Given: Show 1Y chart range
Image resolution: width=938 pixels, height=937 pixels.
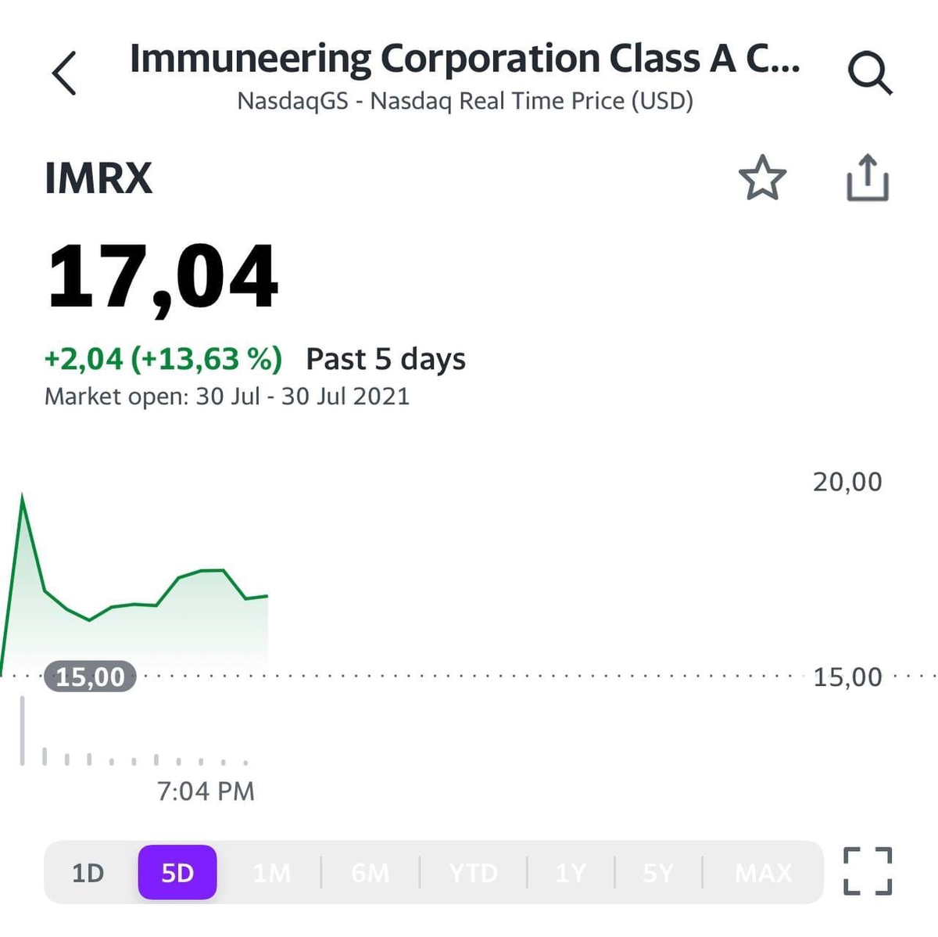Looking at the screenshot, I should pyautogui.click(x=571, y=873).
